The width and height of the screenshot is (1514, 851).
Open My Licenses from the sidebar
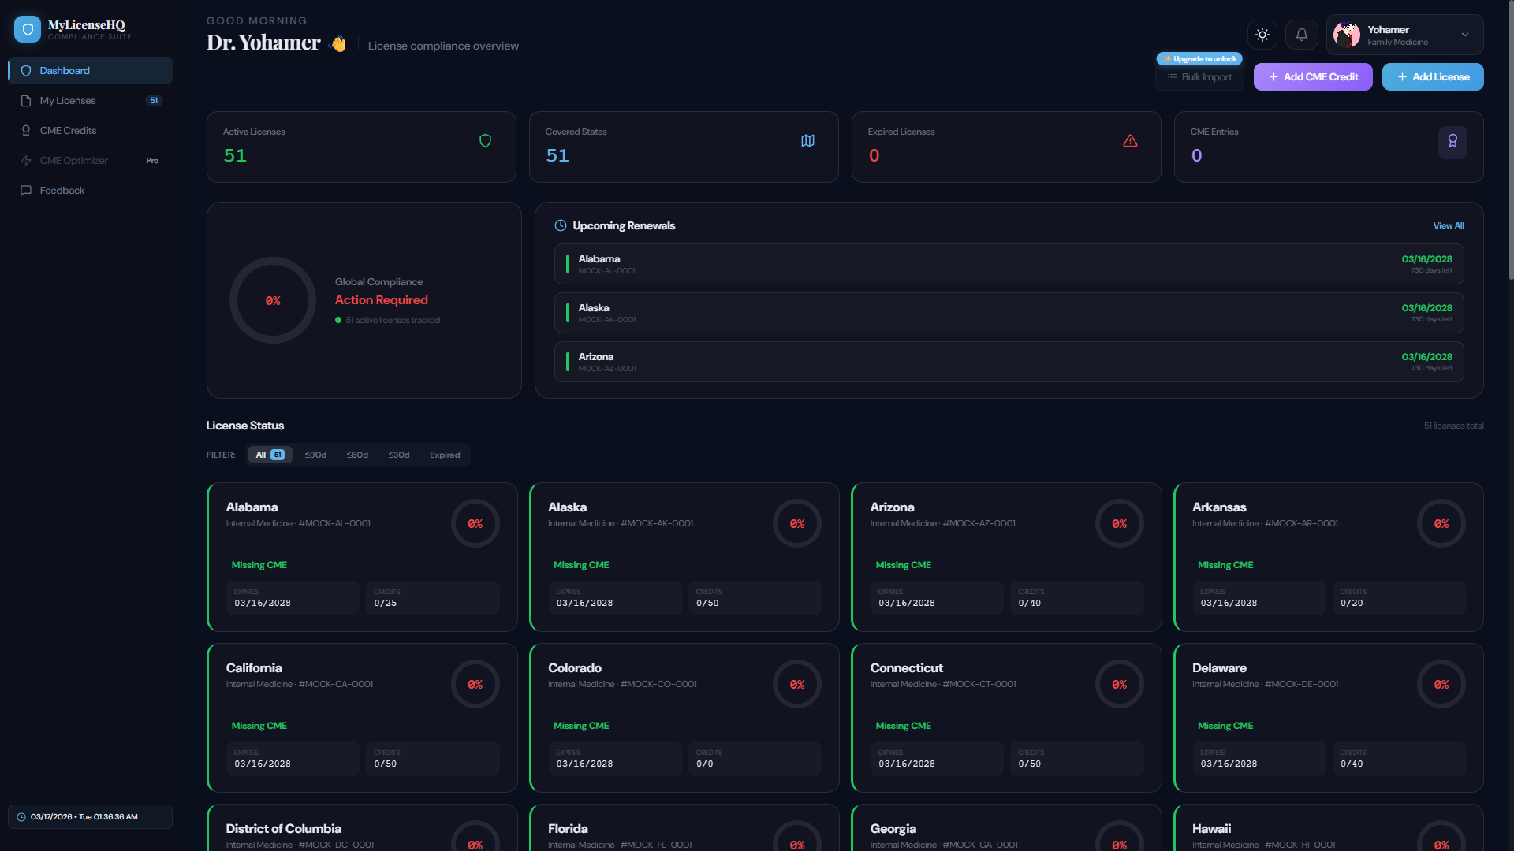tap(69, 100)
